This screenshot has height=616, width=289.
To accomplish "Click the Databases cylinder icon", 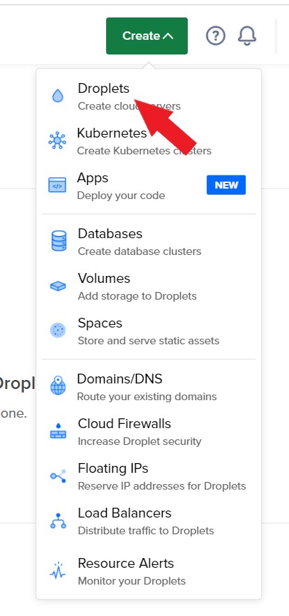I will (59, 241).
